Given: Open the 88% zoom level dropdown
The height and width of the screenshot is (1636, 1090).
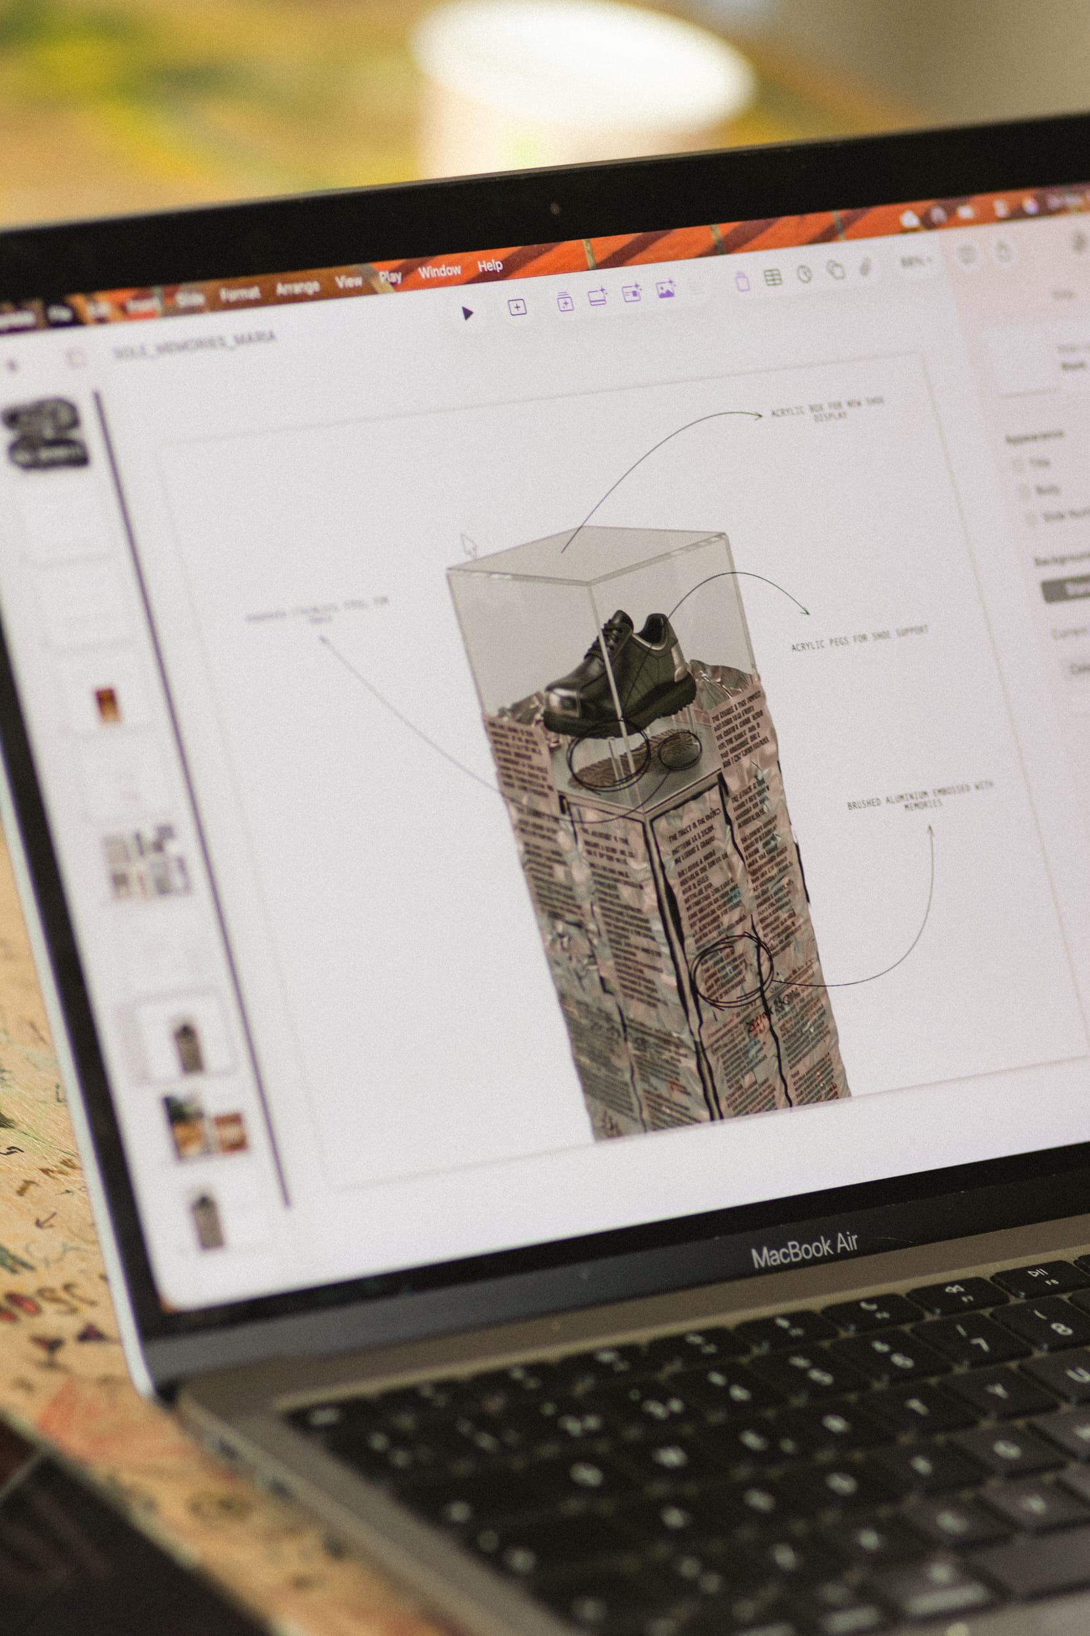Looking at the screenshot, I should (x=917, y=262).
